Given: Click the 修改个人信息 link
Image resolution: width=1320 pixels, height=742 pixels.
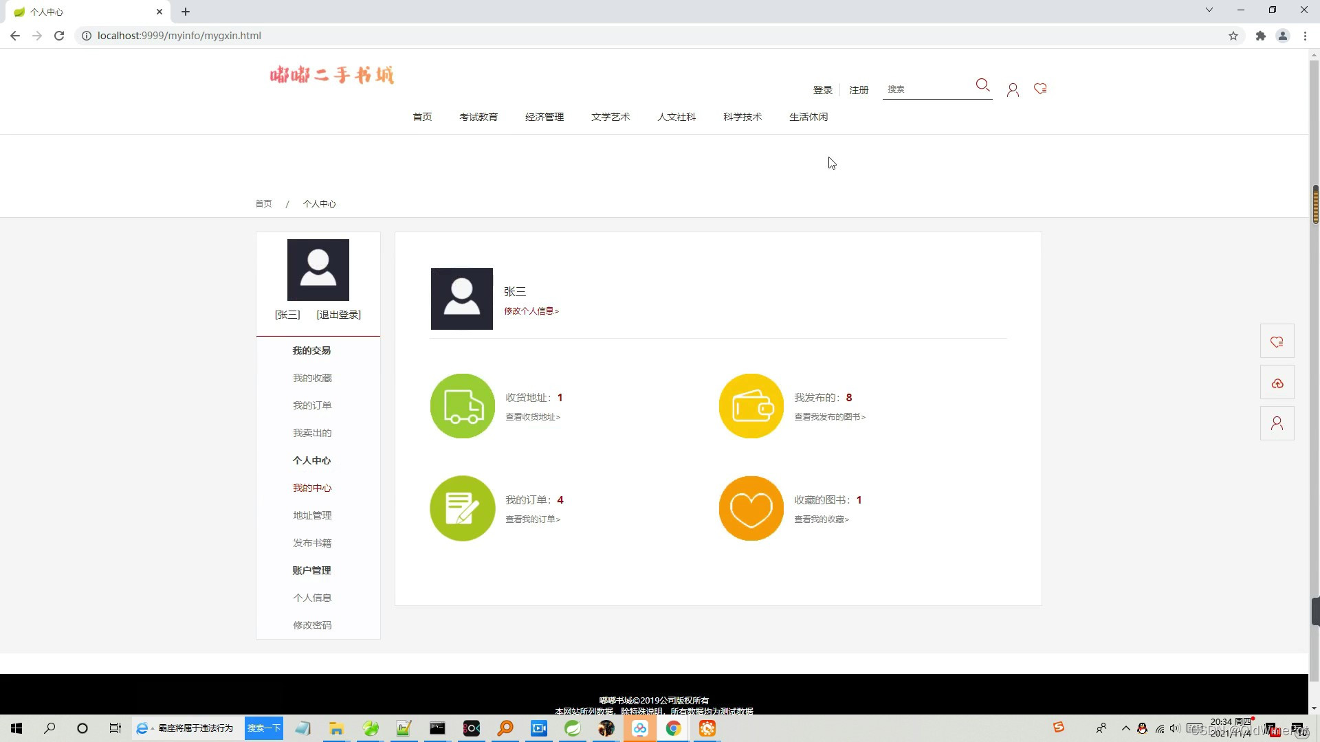Looking at the screenshot, I should coord(531,311).
